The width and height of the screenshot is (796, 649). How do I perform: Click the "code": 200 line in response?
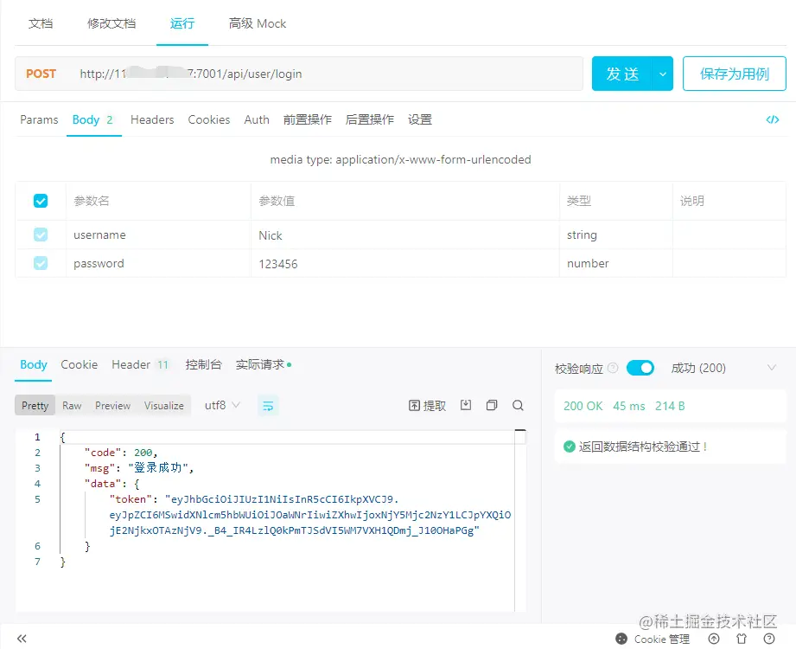click(121, 453)
